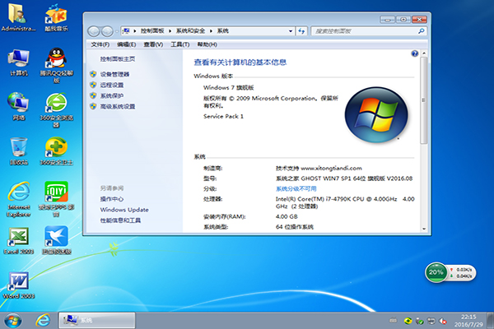Screen dimensions: 494x329
Task: Click the Forward navigation arrow
Action: click(x=107, y=31)
